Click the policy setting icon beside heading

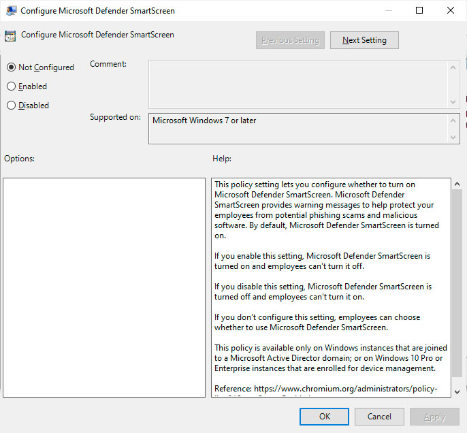point(10,36)
